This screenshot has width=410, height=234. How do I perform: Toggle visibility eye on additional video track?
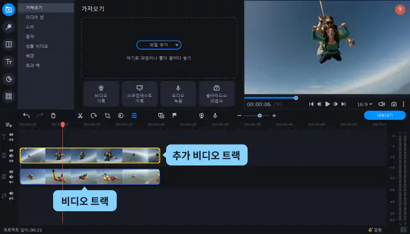11,151
